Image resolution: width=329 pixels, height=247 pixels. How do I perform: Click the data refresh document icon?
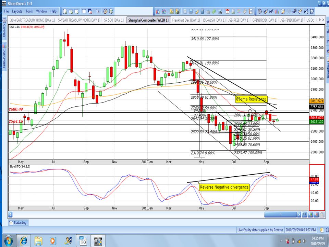pos(111,11)
